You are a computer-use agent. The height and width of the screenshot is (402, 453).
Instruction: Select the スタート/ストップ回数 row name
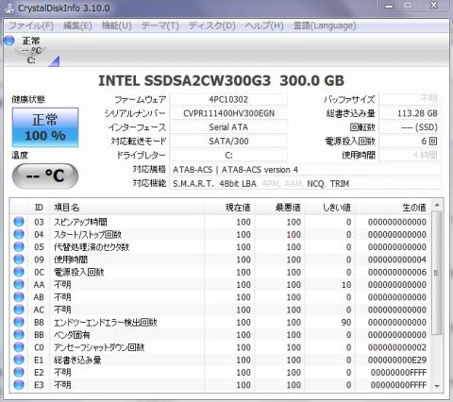[88, 234]
